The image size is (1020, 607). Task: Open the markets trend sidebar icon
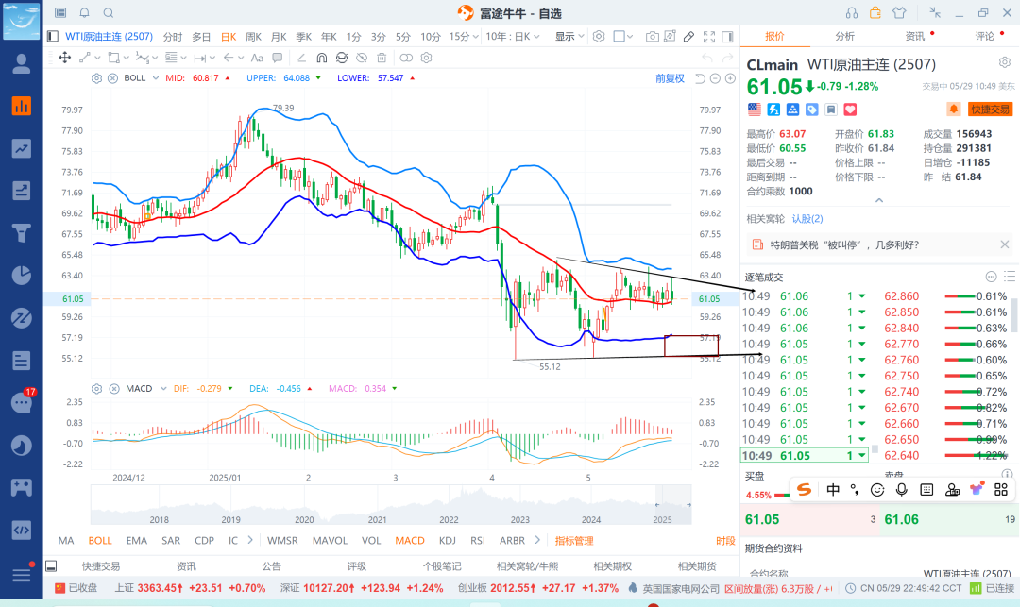tap(22, 149)
